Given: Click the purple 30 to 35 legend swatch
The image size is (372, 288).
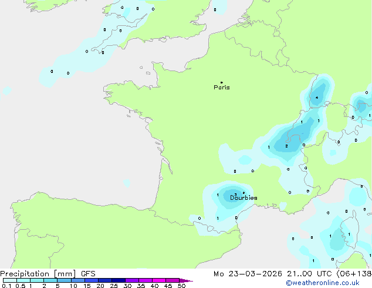Looking at the screenshot, I should (131, 280).
